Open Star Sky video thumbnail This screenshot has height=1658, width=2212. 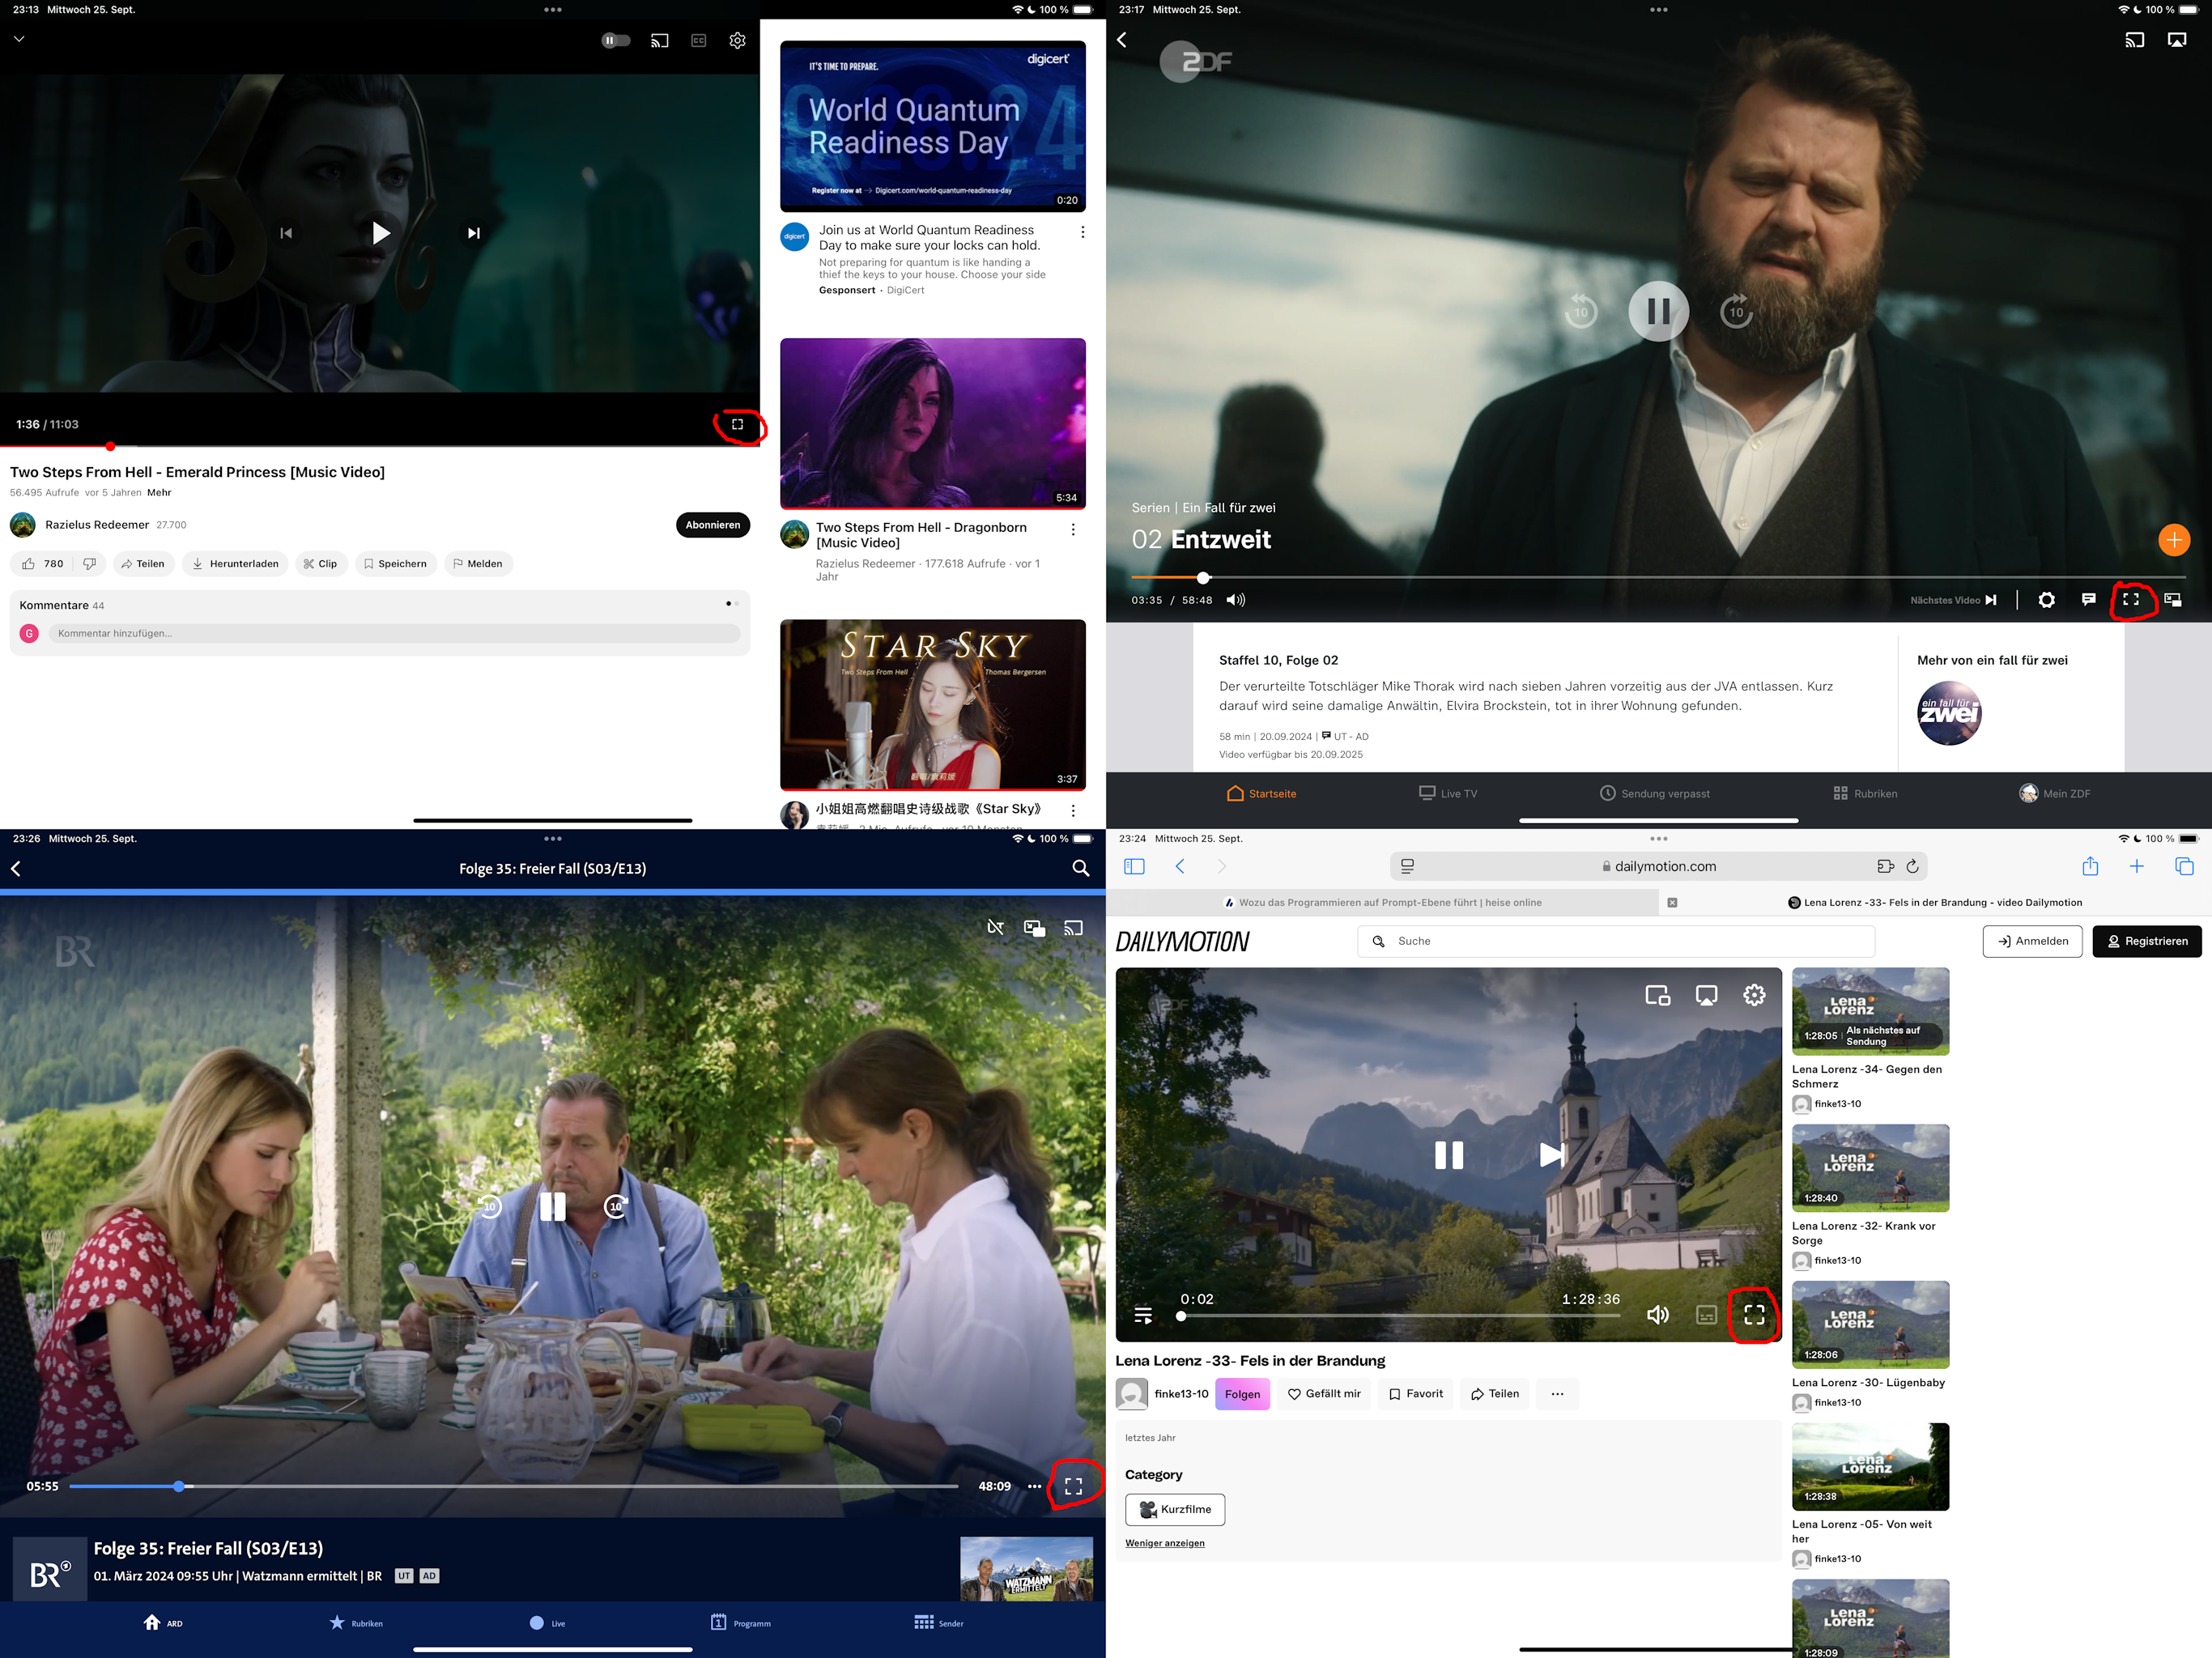pyautogui.click(x=932, y=705)
